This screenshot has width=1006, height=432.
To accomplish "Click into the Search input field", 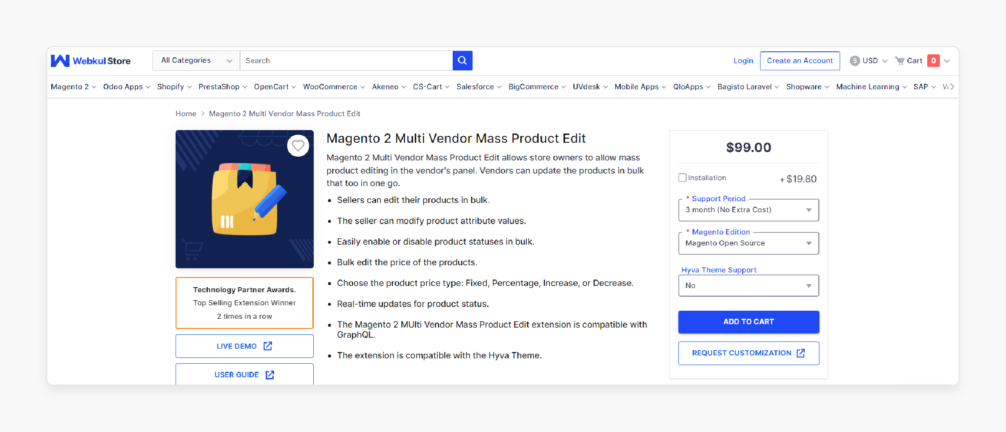I will (346, 61).
